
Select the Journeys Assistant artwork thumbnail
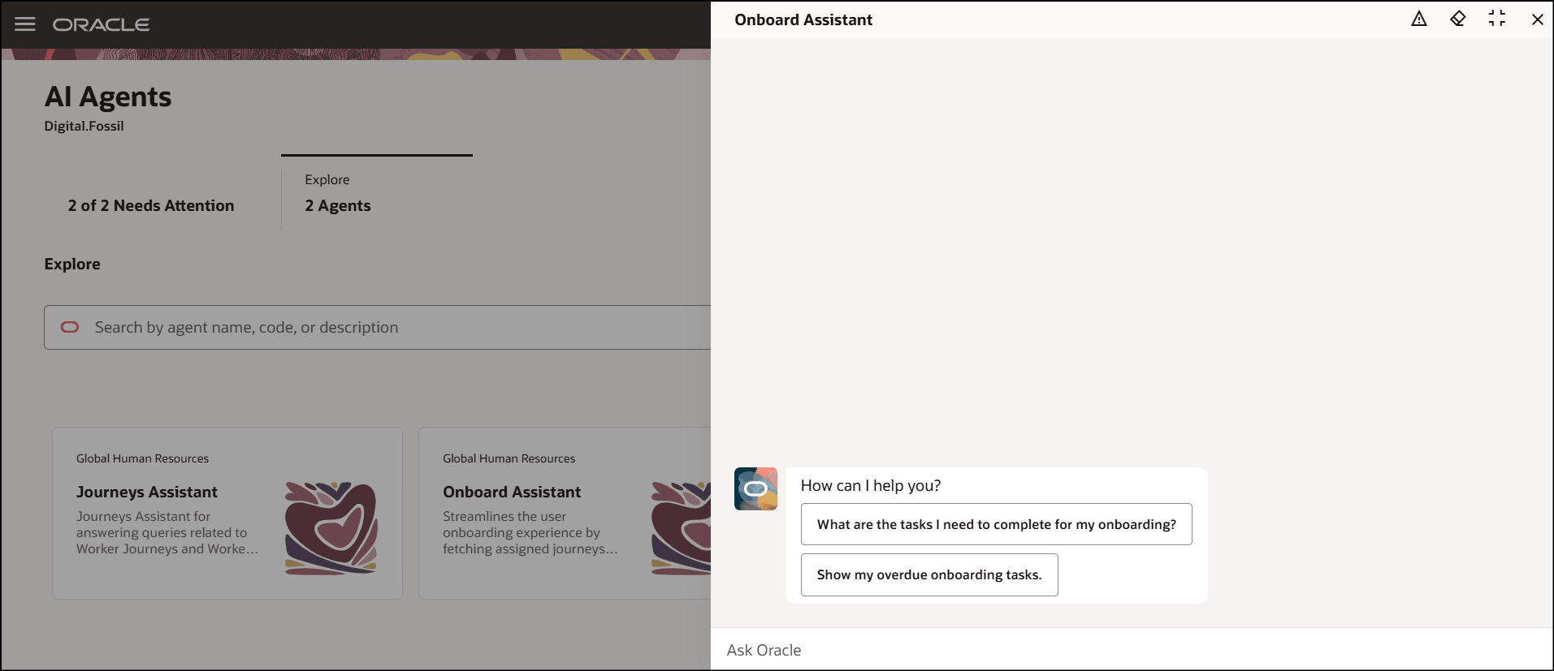(331, 528)
